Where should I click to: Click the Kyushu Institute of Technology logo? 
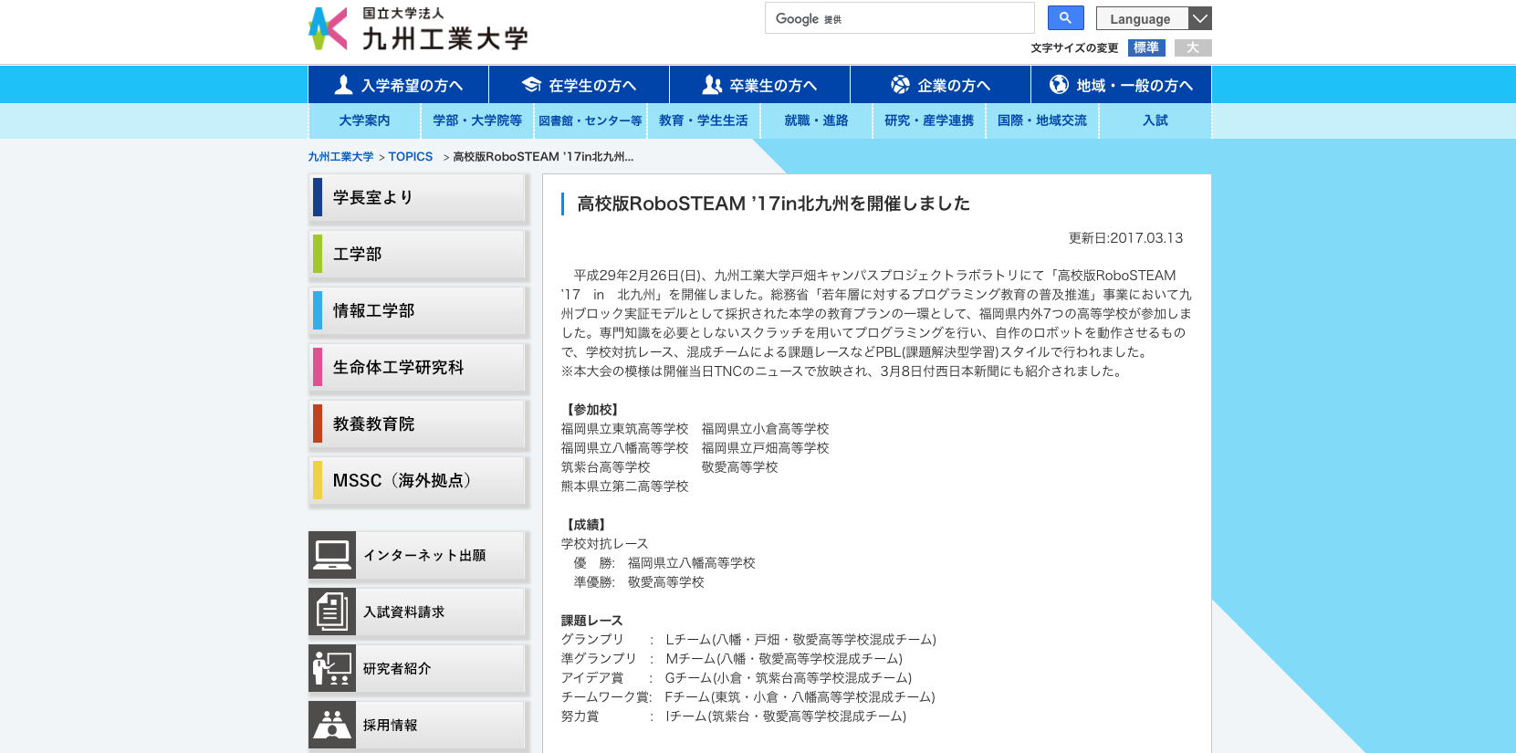(418, 29)
